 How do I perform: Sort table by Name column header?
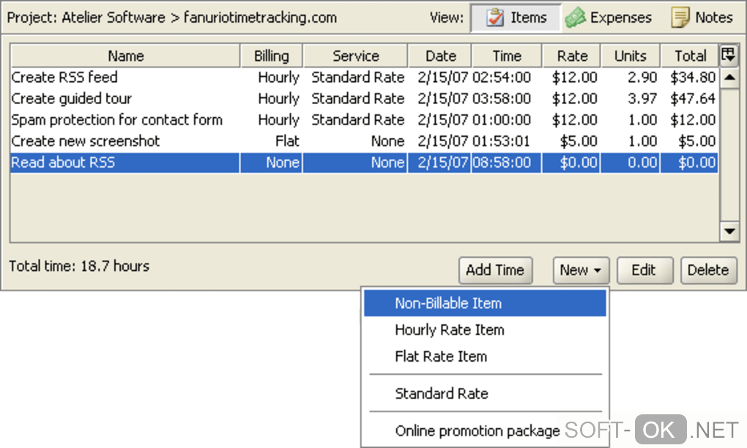[125, 56]
